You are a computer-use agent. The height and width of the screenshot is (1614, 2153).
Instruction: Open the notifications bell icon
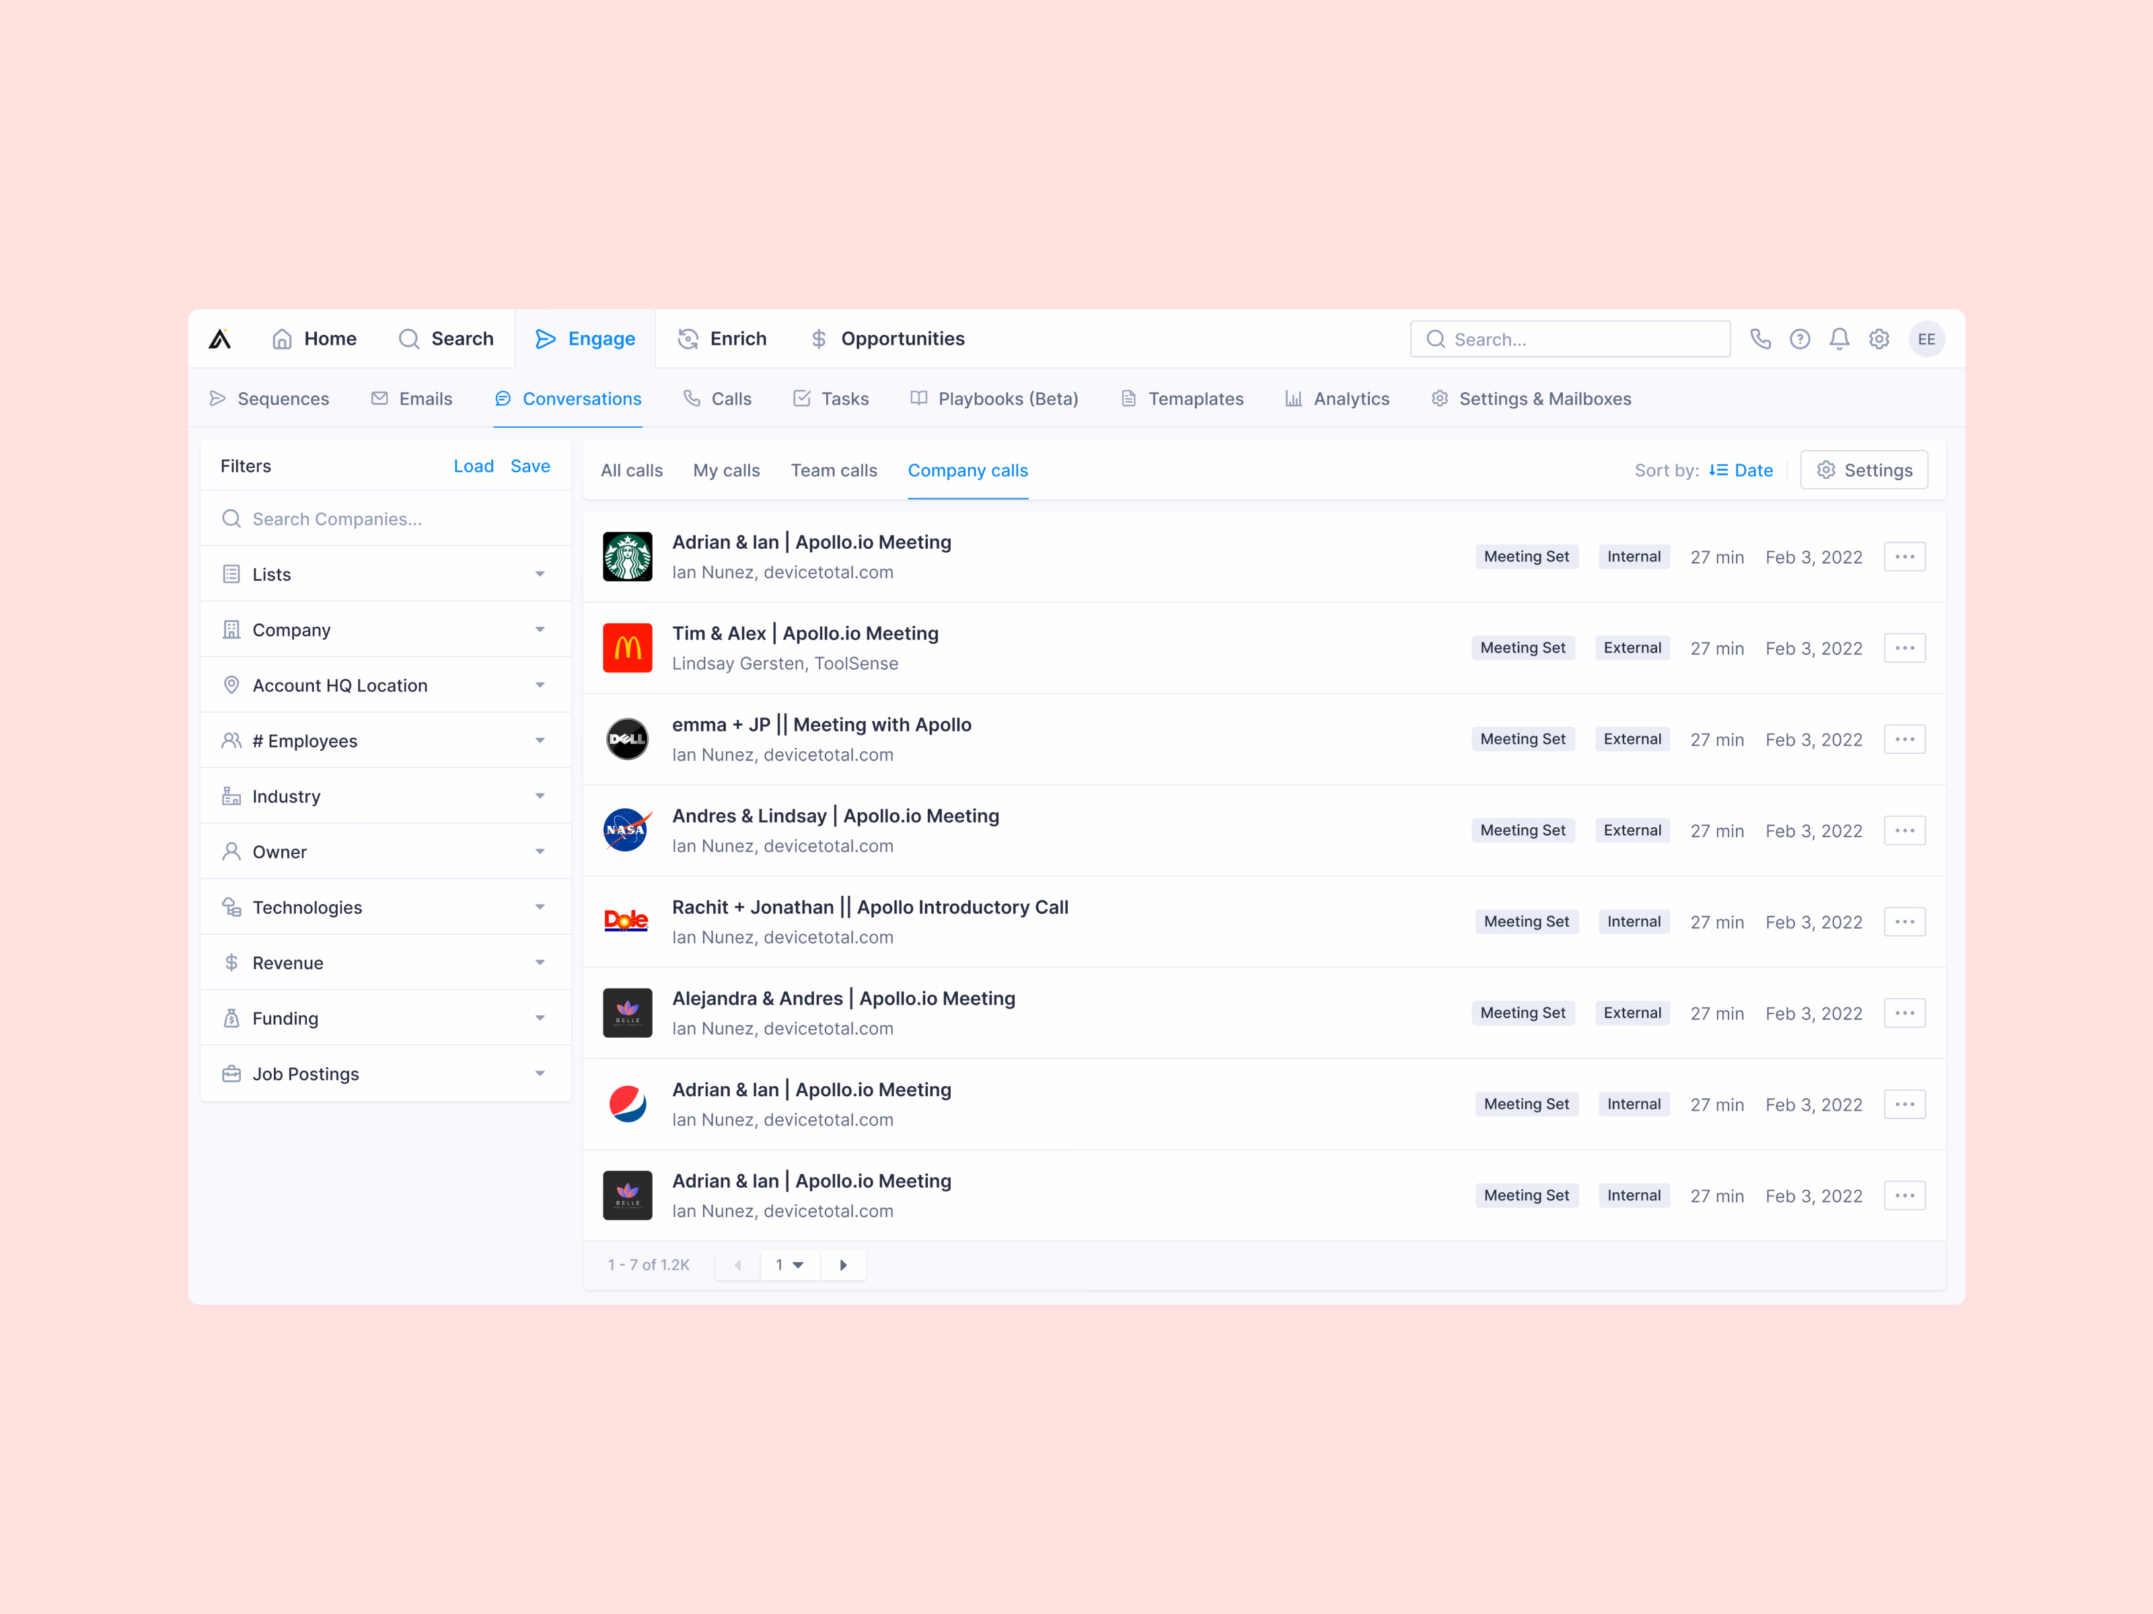1839,338
